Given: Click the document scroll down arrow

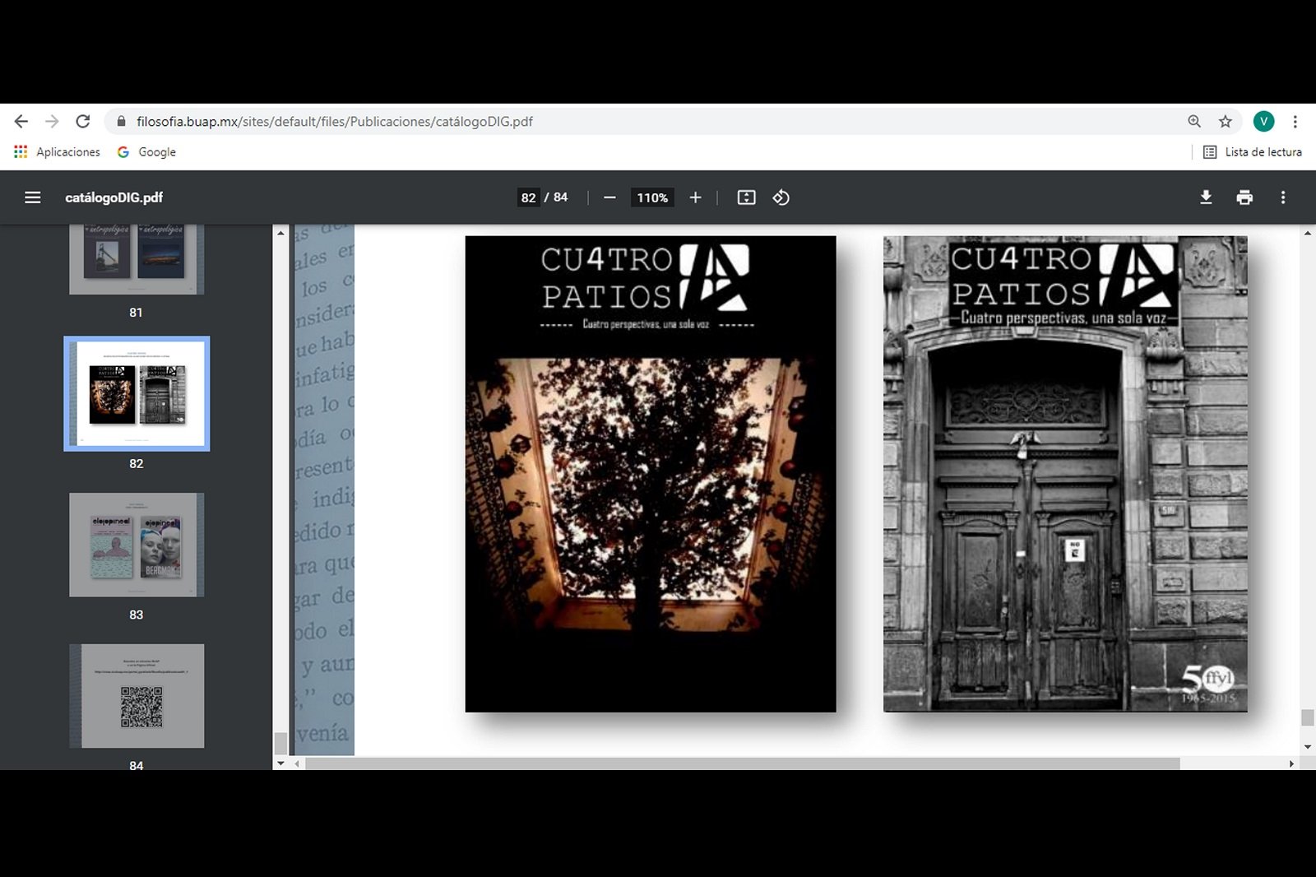Looking at the screenshot, I should point(1307,747).
